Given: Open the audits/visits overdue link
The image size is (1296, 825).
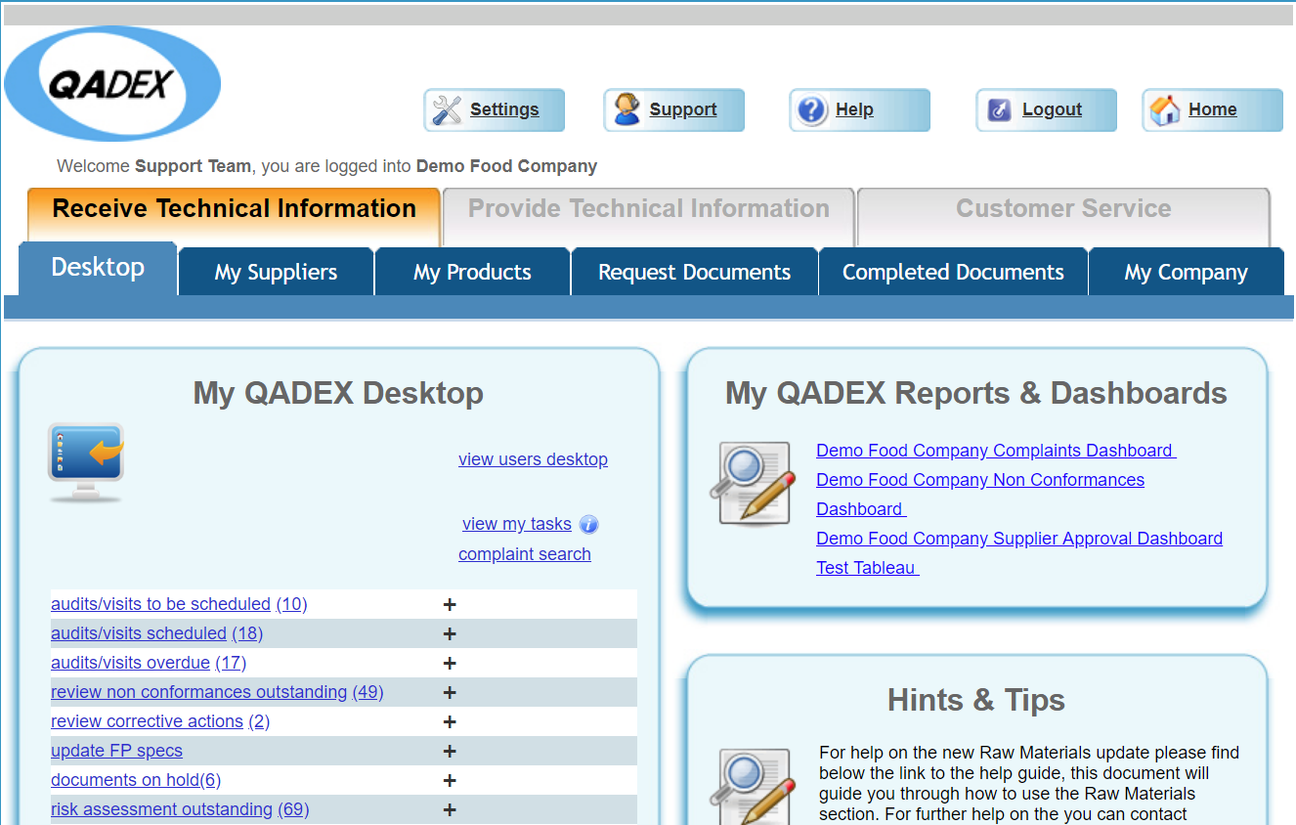Looking at the screenshot, I should click(130, 663).
